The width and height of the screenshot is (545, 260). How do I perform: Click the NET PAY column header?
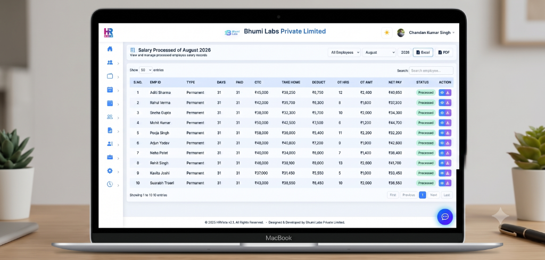click(x=395, y=82)
